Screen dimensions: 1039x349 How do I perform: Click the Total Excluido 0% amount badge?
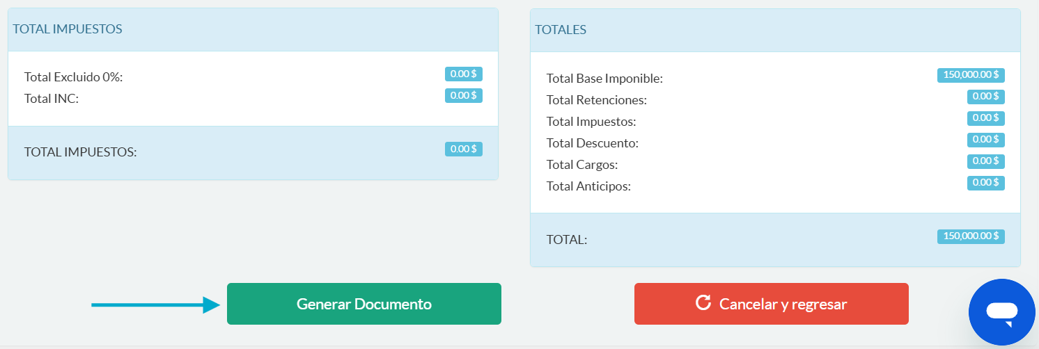pyautogui.click(x=463, y=74)
